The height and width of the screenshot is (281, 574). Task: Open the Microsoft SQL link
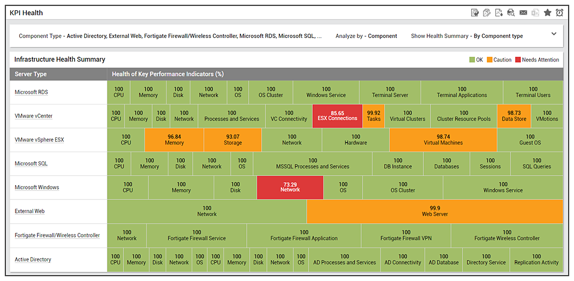(31, 164)
